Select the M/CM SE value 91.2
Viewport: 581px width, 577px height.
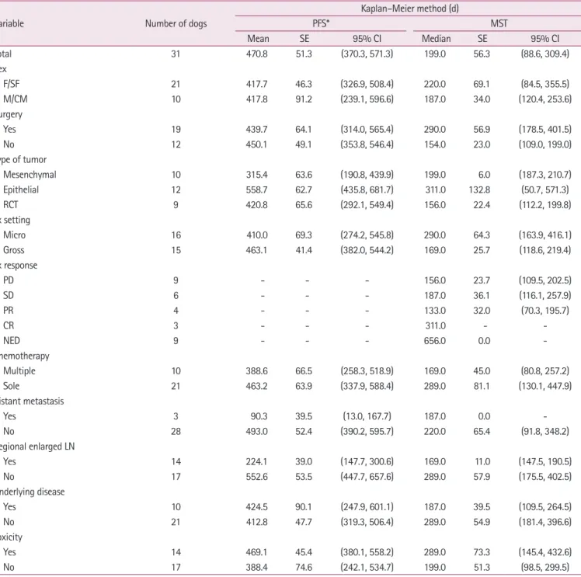304,99
